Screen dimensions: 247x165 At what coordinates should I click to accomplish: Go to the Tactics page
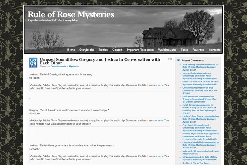coord(103,49)
